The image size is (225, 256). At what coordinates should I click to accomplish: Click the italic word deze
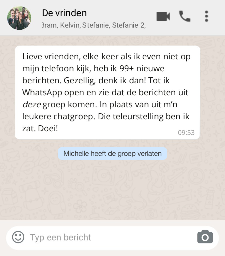(32, 105)
